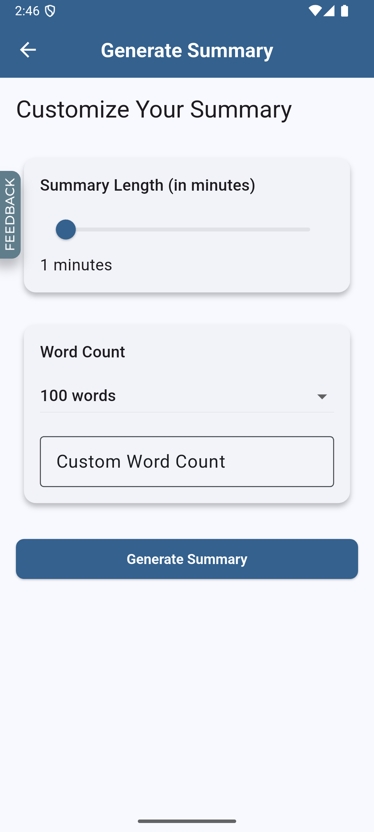The image size is (374, 832).
Task: Focus the Custom Word Count field
Action: point(187,461)
